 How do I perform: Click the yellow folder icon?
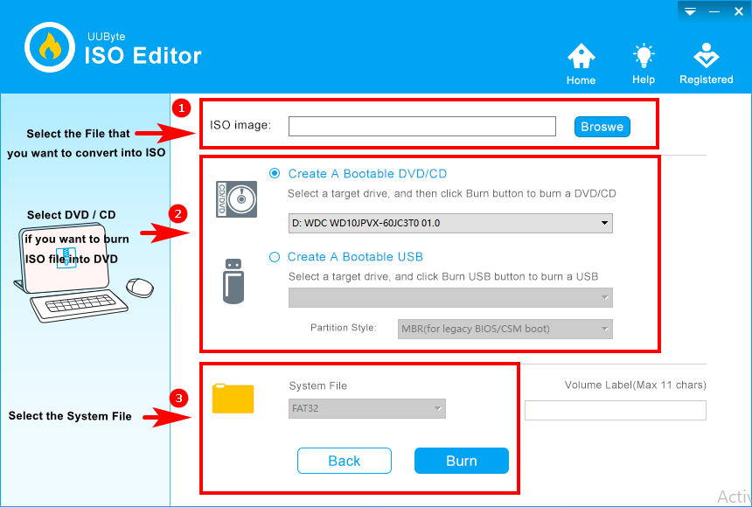pyautogui.click(x=233, y=399)
